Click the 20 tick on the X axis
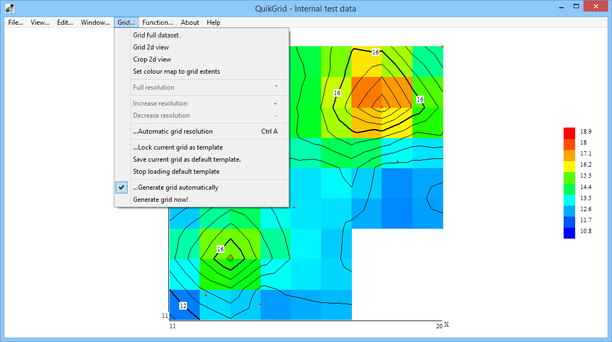 pos(439,326)
